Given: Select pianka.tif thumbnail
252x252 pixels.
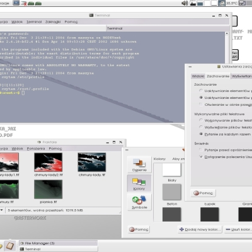Looking at the screenshot, I should click(x=49, y=189).
